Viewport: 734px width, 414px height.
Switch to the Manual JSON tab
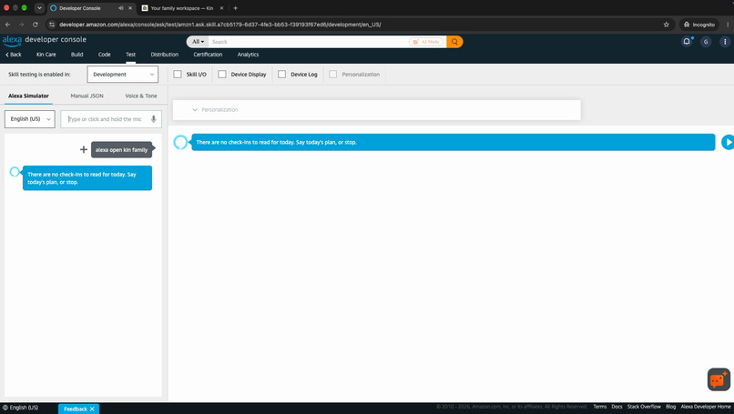(87, 96)
